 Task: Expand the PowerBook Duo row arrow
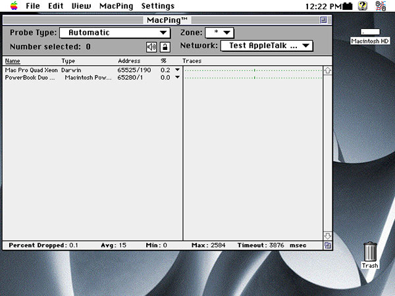[x=177, y=78]
